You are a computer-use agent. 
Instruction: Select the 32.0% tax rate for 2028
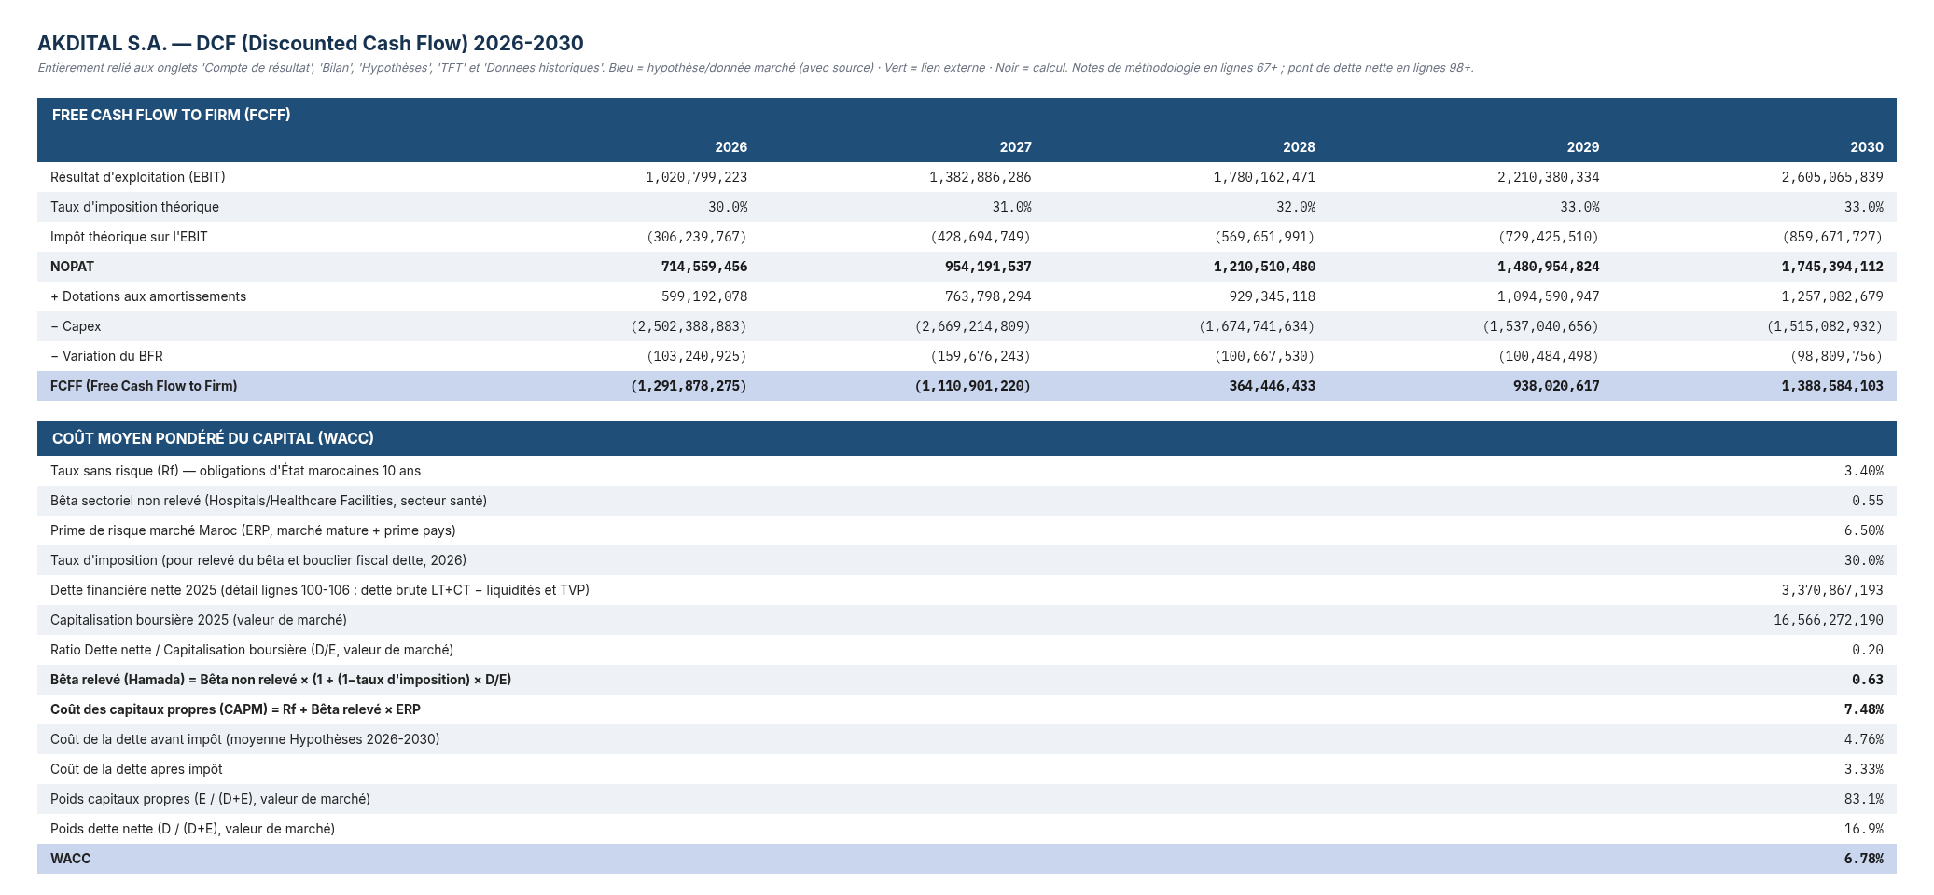(1296, 207)
